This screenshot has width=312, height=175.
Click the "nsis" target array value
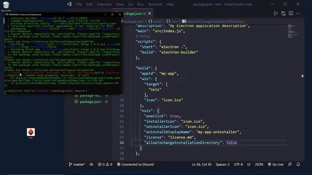[x=155, y=89]
